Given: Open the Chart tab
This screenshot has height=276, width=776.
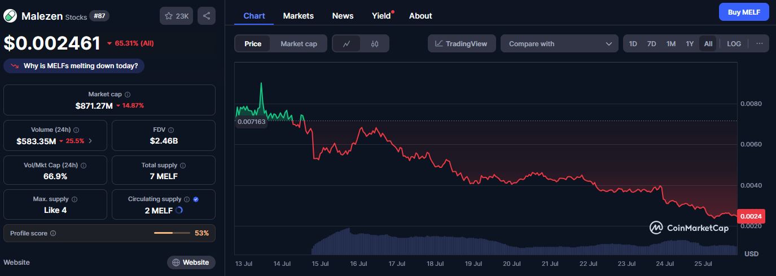Looking at the screenshot, I should click(x=254, y=16).
